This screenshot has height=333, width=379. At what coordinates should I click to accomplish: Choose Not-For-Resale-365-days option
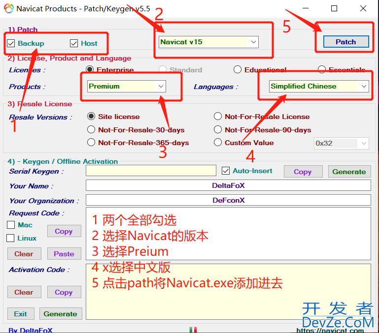[91, 142]
